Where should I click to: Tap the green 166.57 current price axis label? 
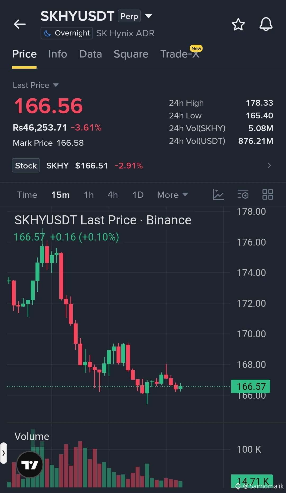(x=251, y=386)
